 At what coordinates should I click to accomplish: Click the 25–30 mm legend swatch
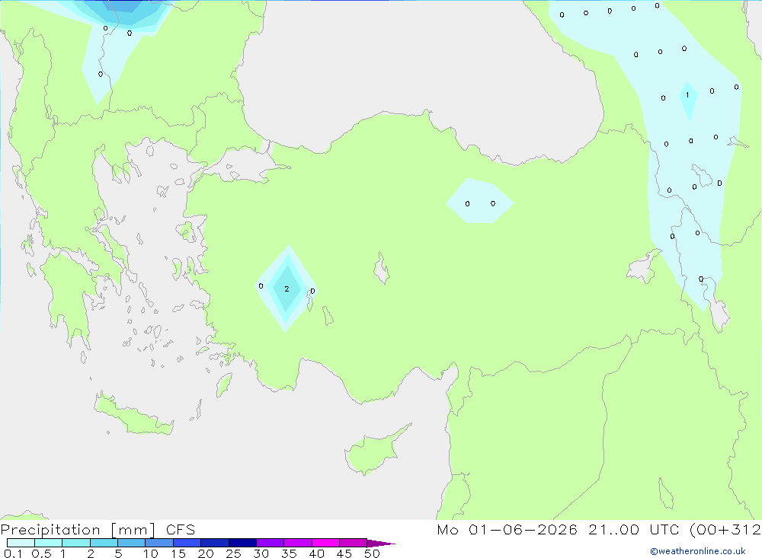(x=242, y=543)
